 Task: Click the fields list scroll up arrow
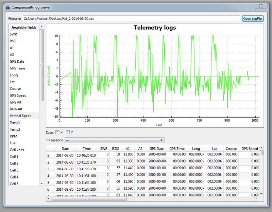tap(41, 27)
